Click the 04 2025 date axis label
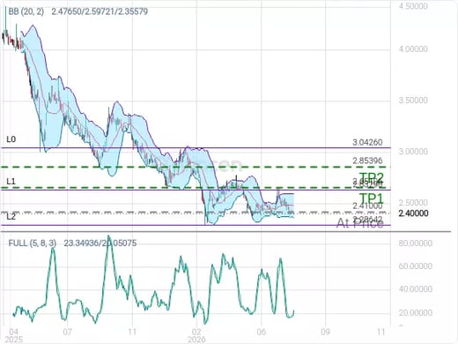Screen dimensions: 458x344 coord(13,335)
